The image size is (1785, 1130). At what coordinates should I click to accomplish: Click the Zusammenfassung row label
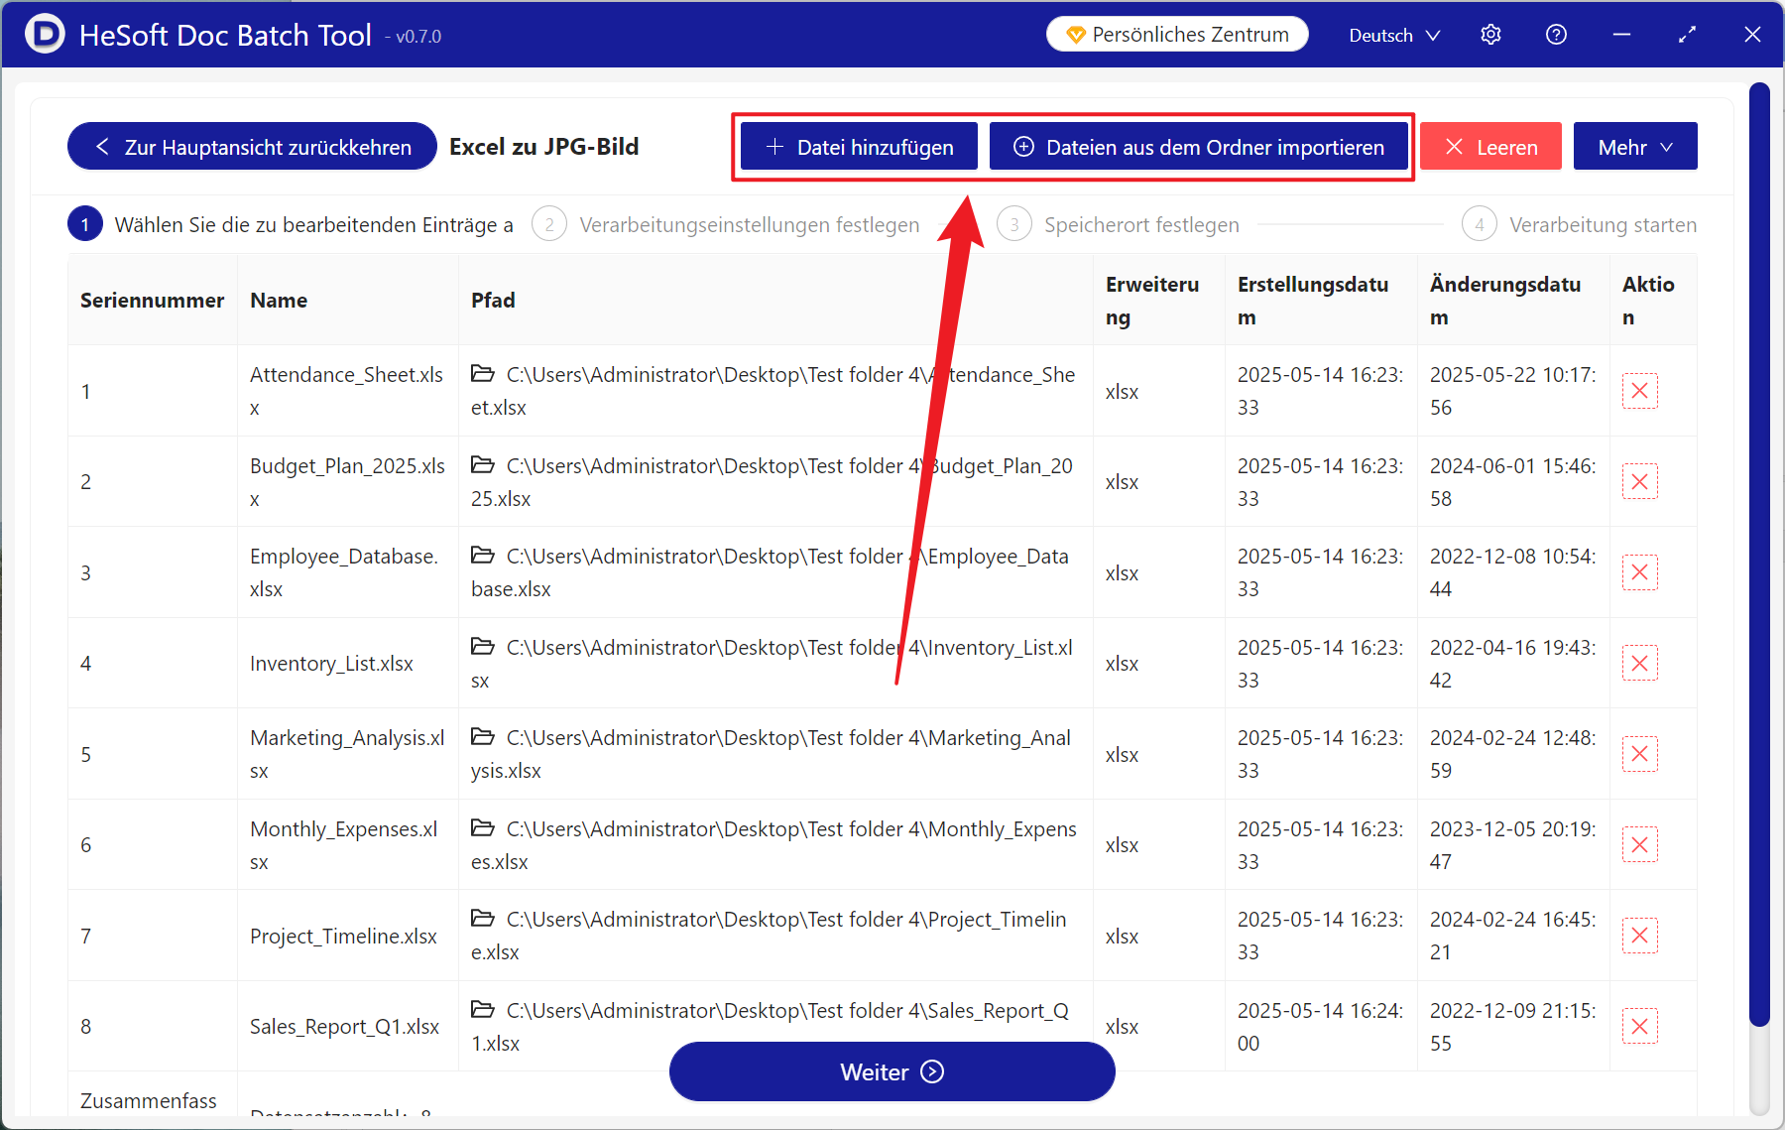point(149,1101)
